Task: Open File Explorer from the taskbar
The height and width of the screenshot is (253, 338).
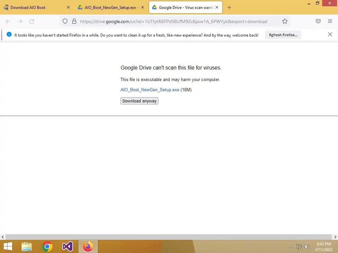Action: (26, 246)
